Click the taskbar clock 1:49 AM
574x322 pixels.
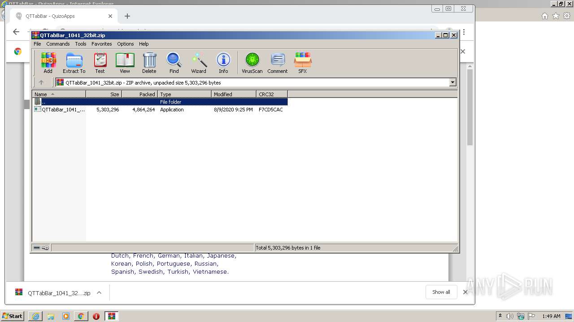tap(551, 316)
